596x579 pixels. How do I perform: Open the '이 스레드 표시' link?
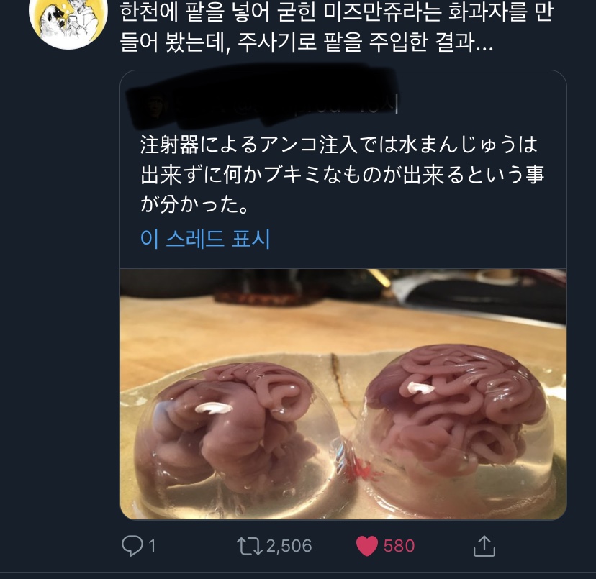(205, 239)
